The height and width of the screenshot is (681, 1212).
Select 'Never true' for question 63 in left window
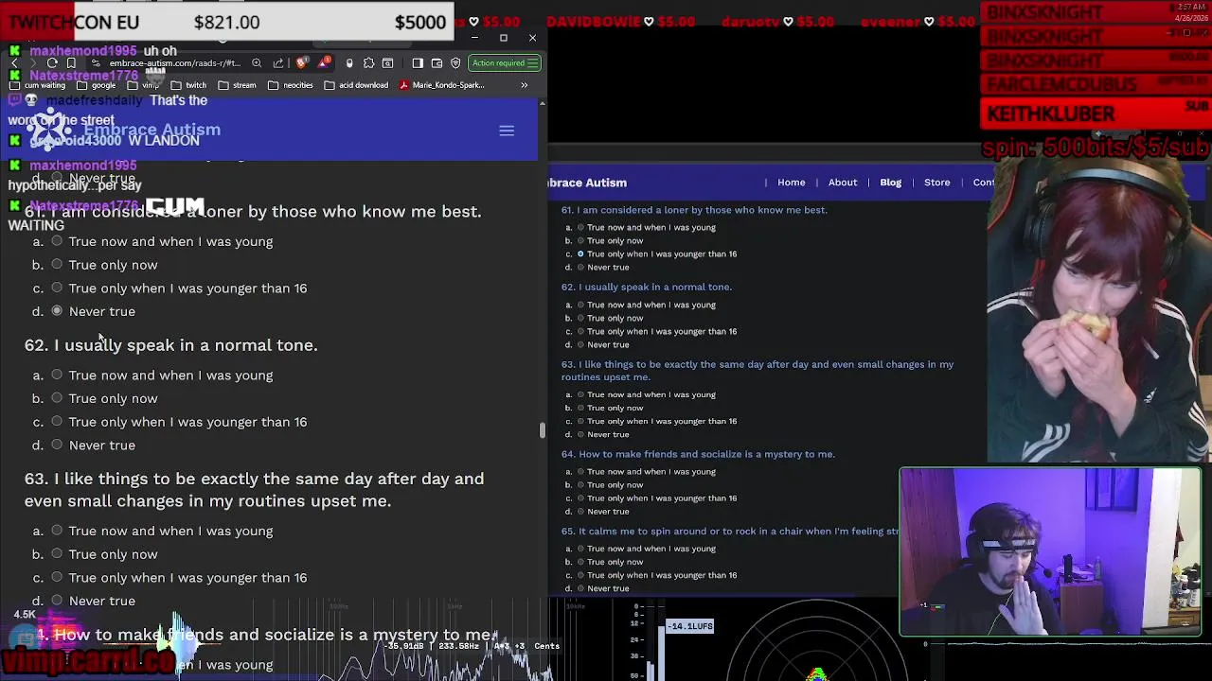click(x=57, y=601)
